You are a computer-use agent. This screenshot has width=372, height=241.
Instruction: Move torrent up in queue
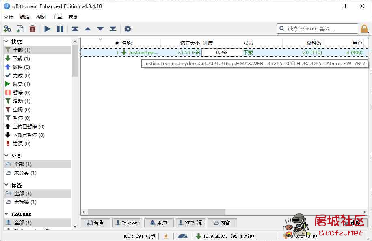coord(88,29)
